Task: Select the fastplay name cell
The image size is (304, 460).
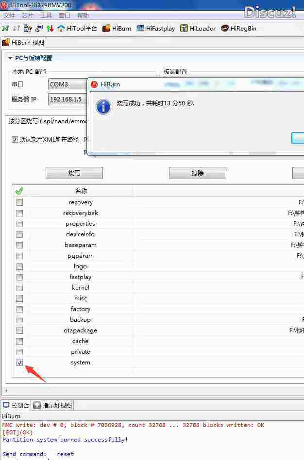Action: 81,277
